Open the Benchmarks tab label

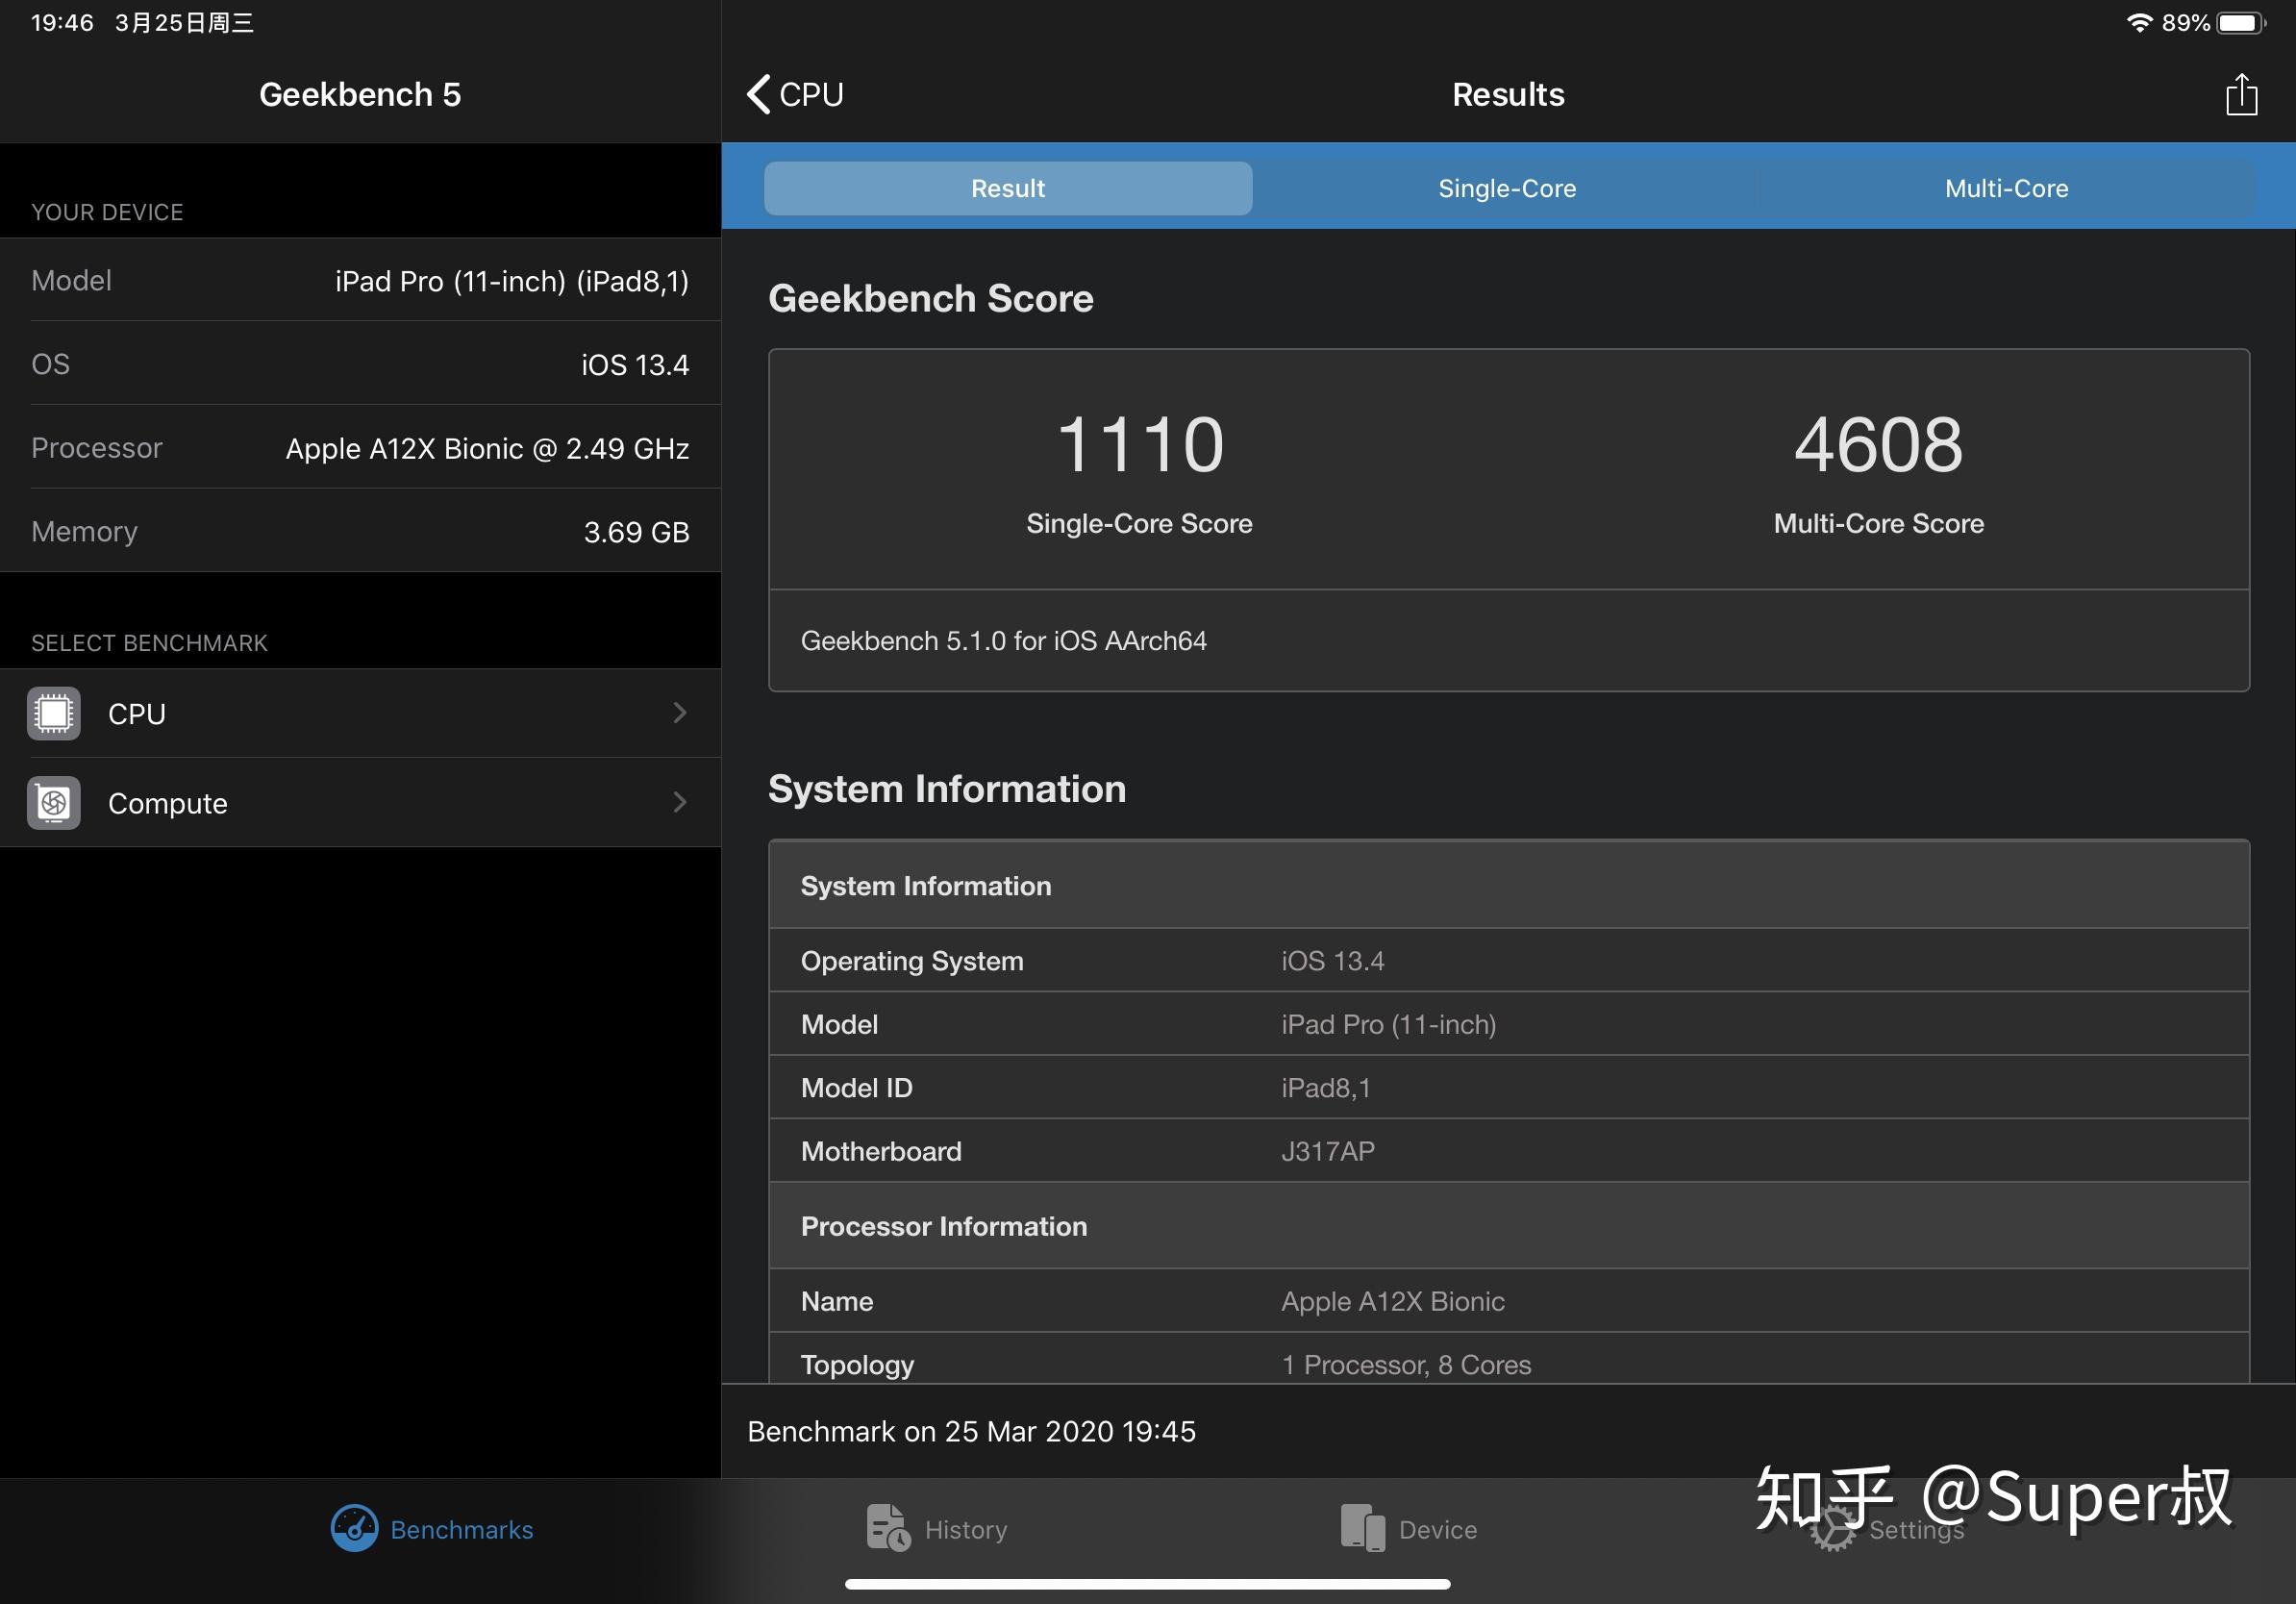pyautogui.click(x=461, y=1529)
